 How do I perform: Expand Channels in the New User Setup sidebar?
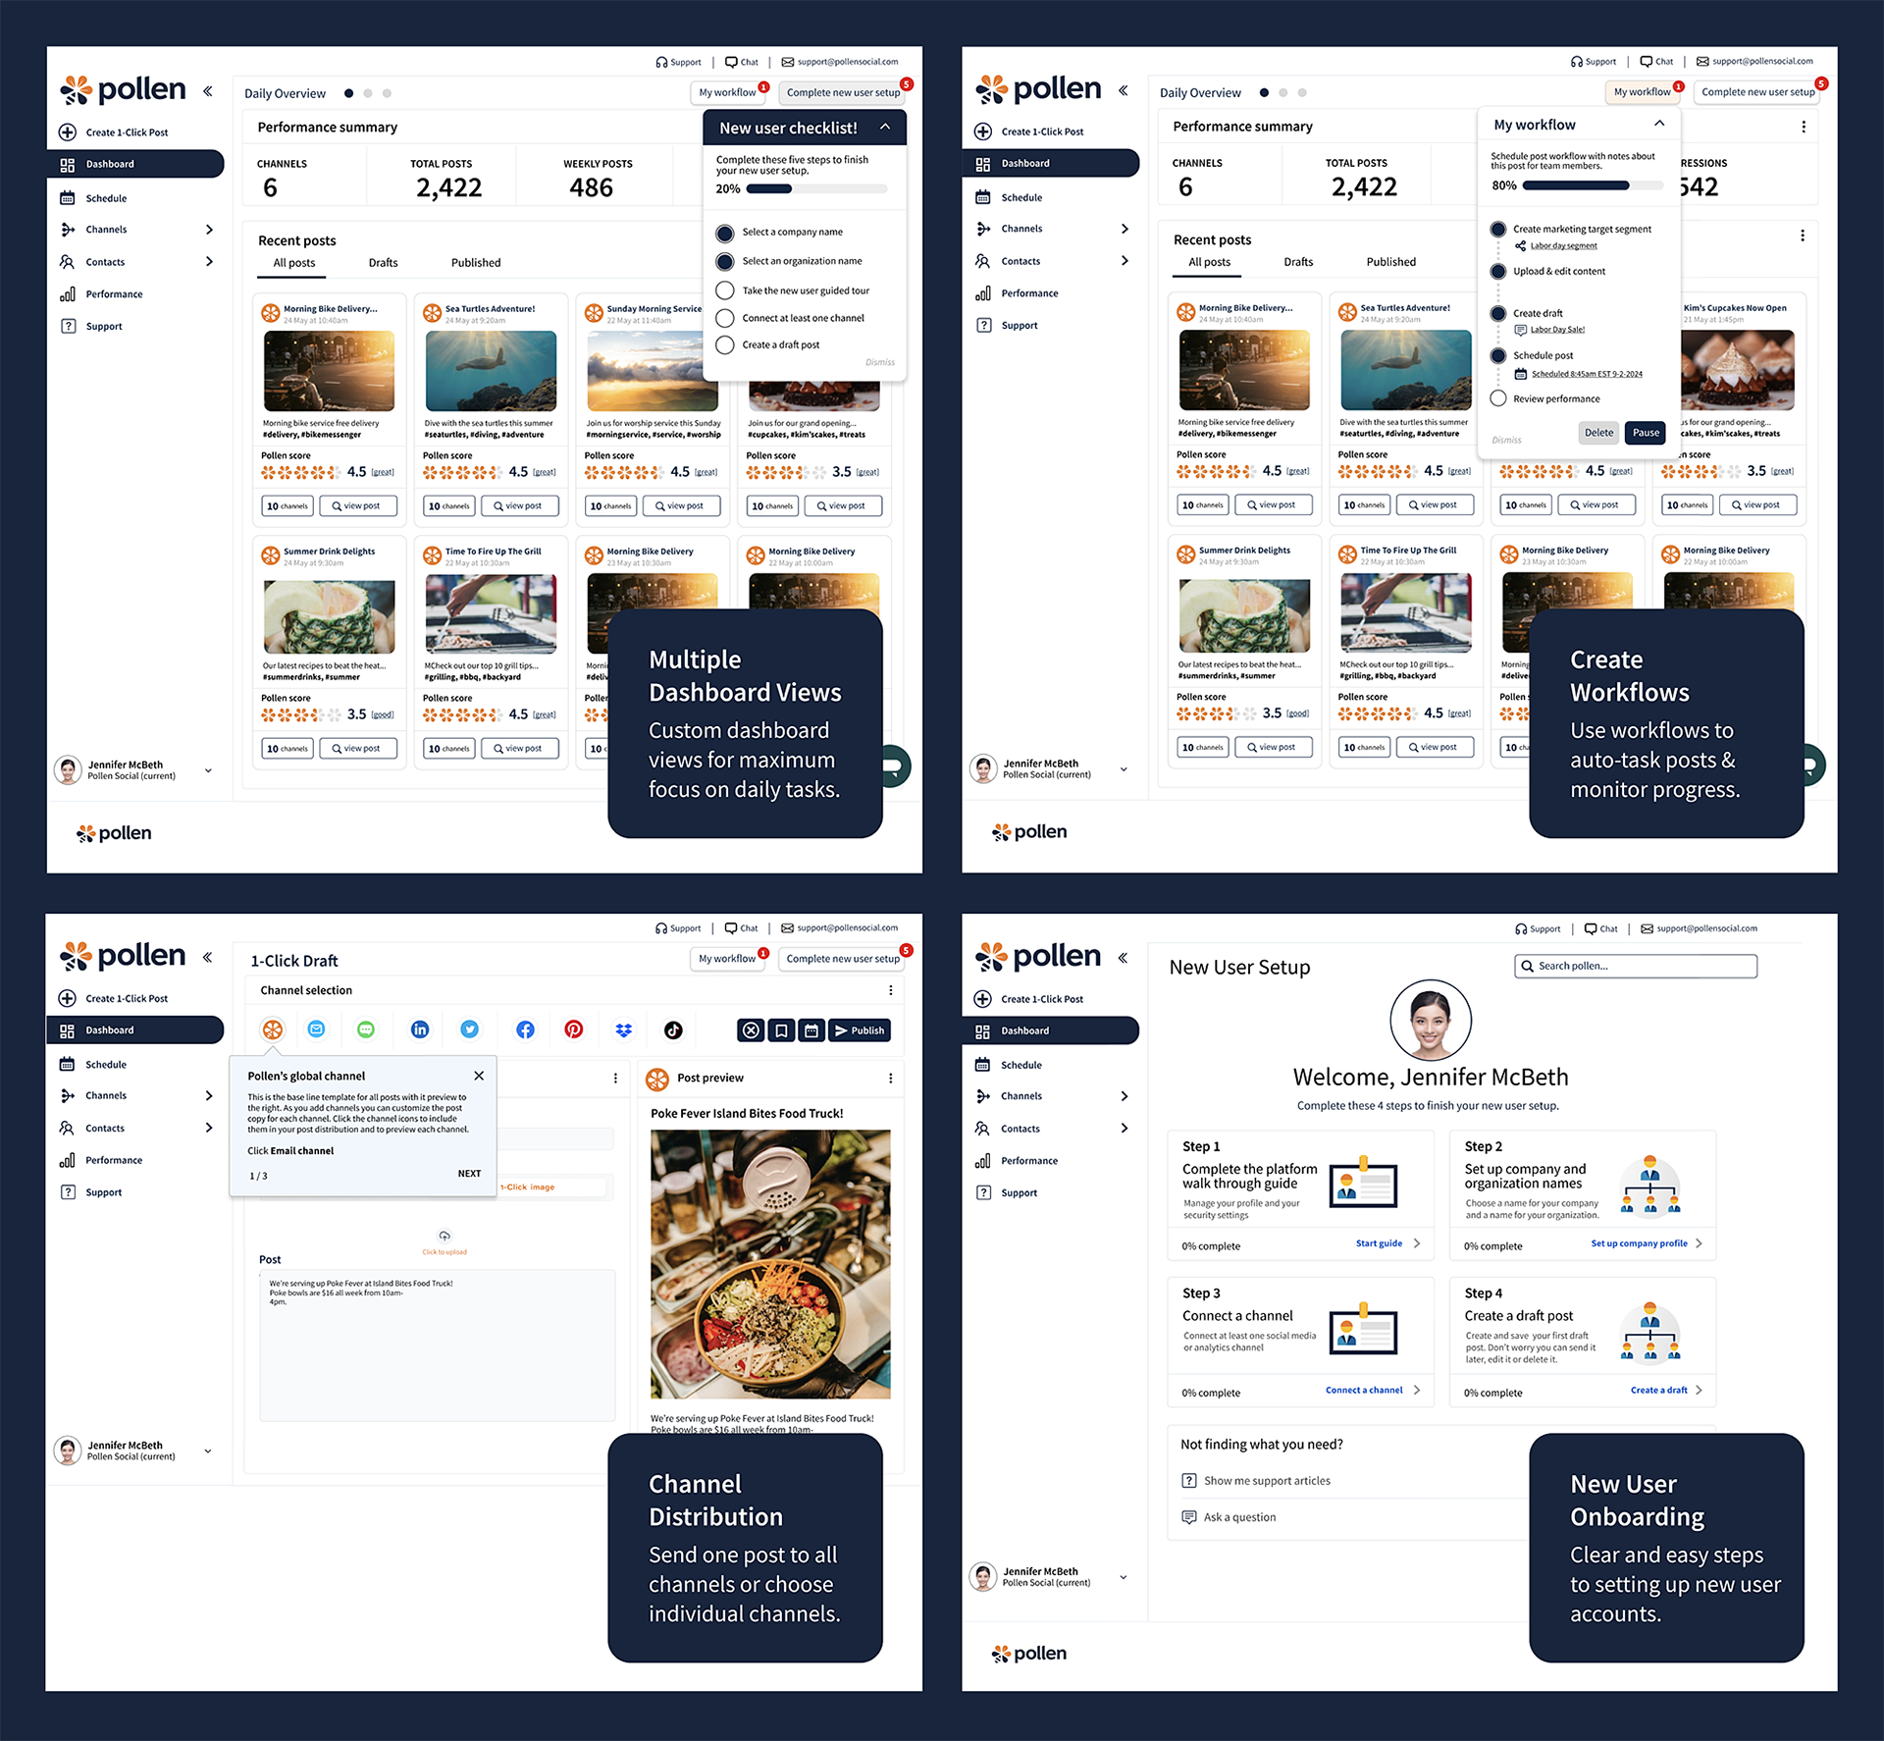(x=1125, y=1096)
